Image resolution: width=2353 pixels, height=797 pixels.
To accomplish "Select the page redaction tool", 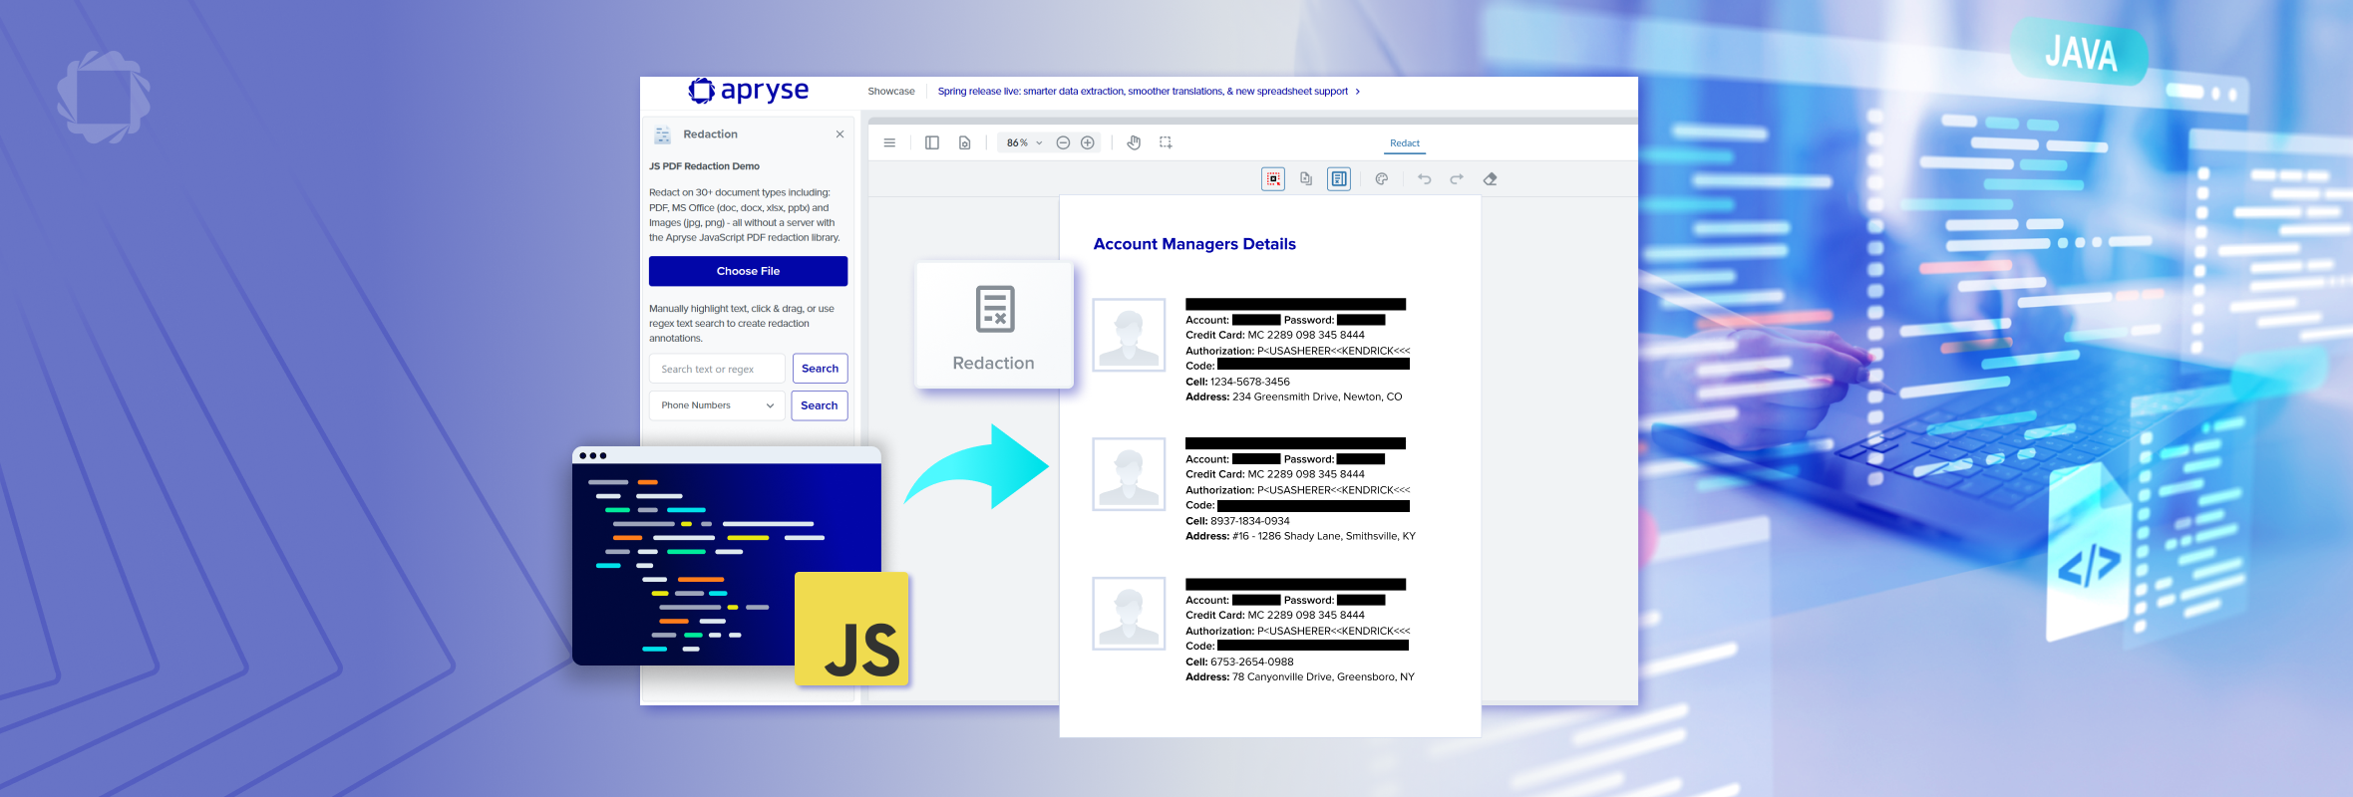I will [x=1306, y=179].
